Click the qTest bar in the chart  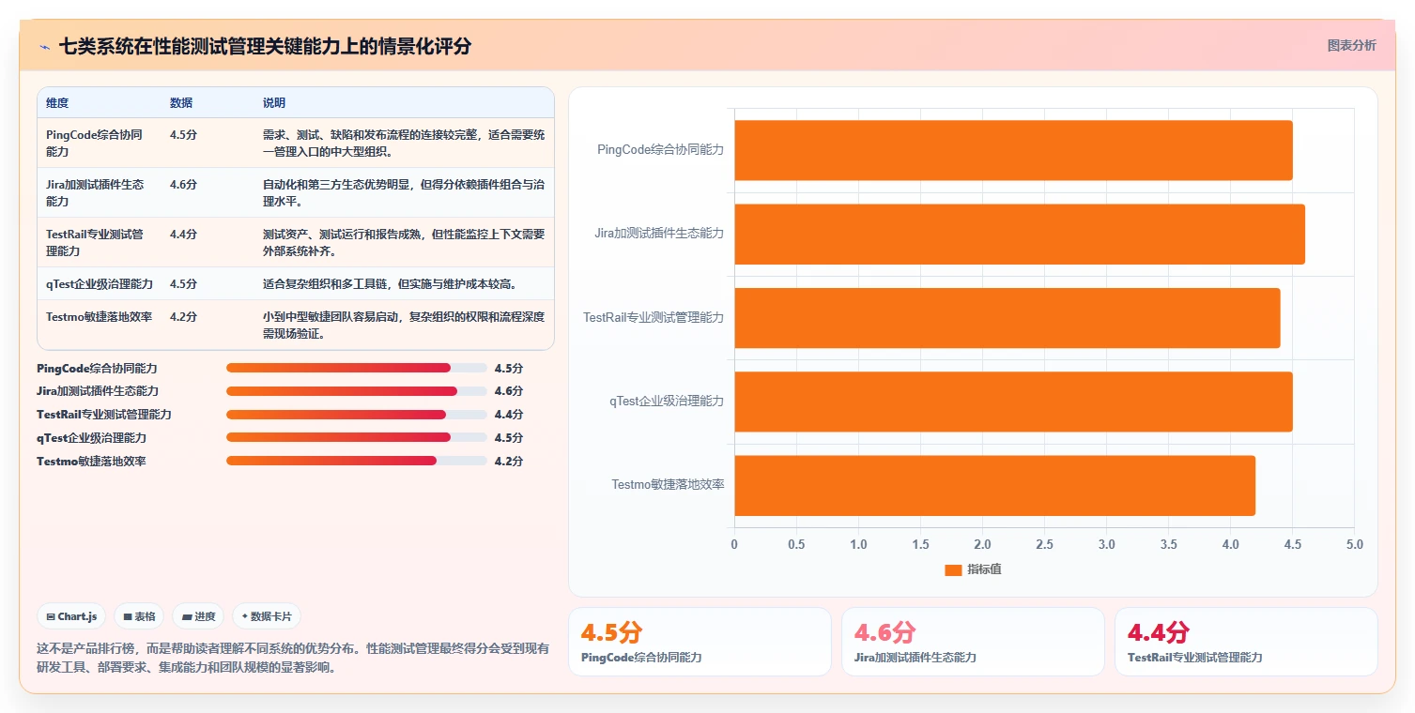pyautogui.click(x=1013, y=402)
